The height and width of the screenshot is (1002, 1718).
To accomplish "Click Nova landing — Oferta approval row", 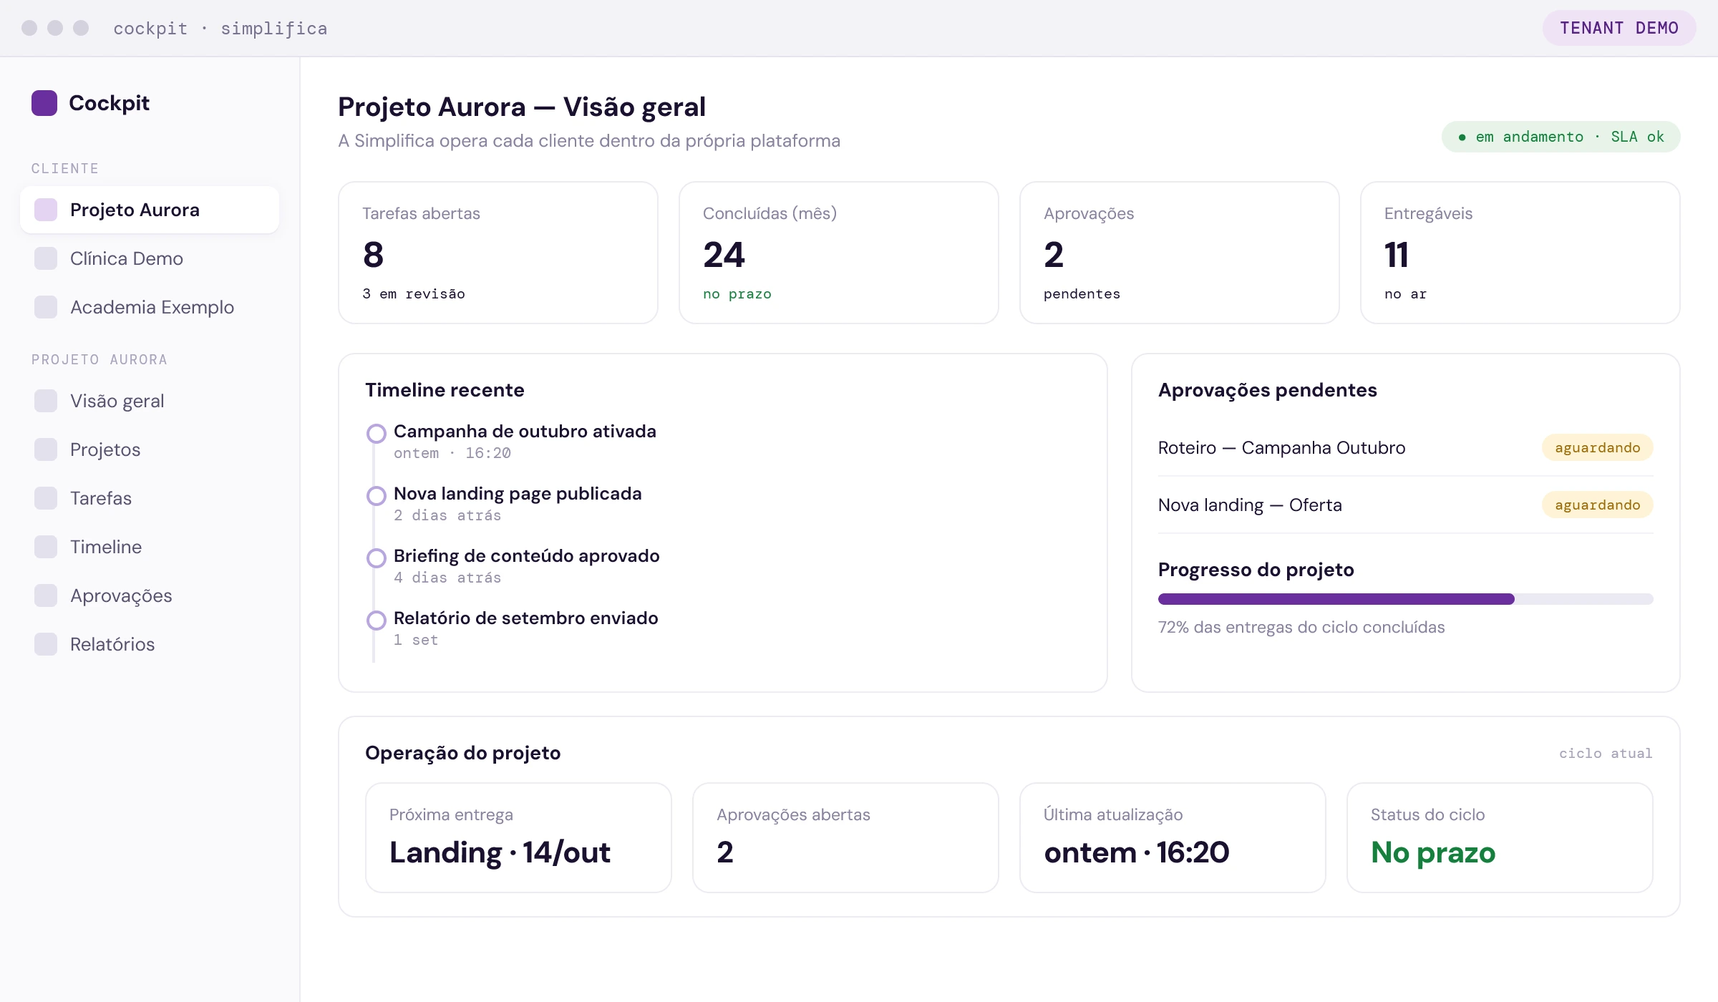I will pyautogui.click(x=1405, y=505).
